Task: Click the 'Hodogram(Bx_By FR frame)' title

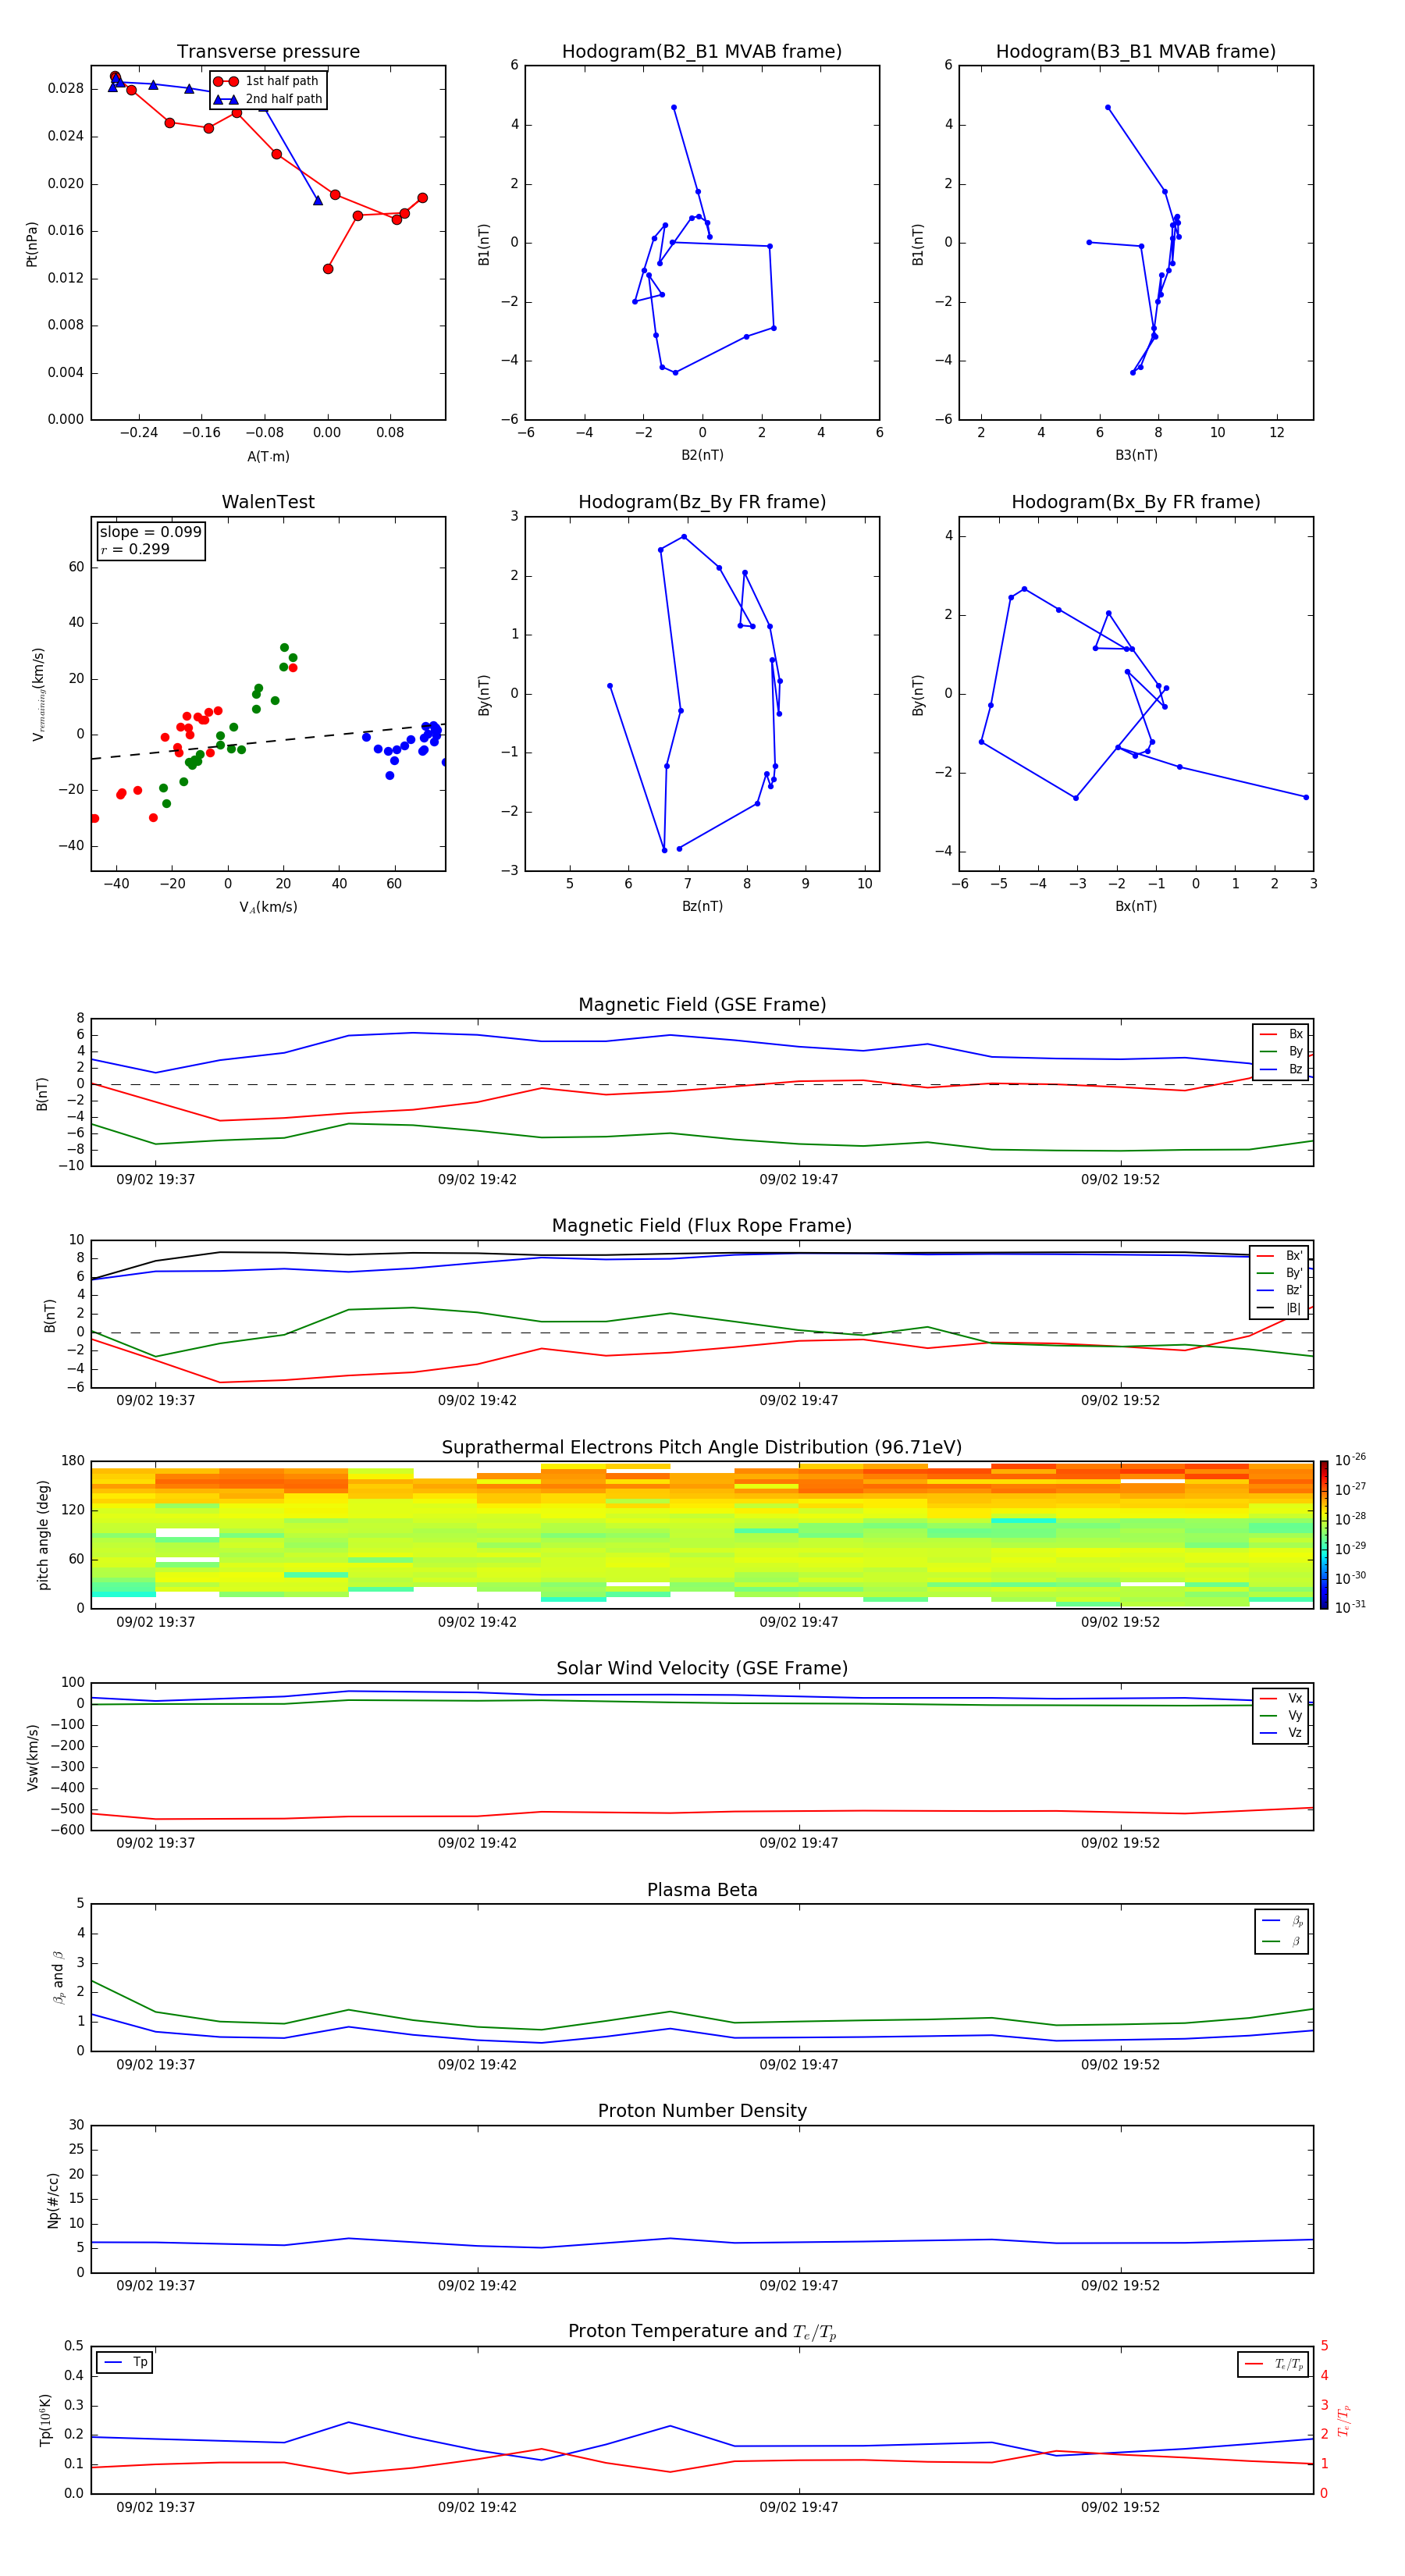Action: [x=1136, y=502]
